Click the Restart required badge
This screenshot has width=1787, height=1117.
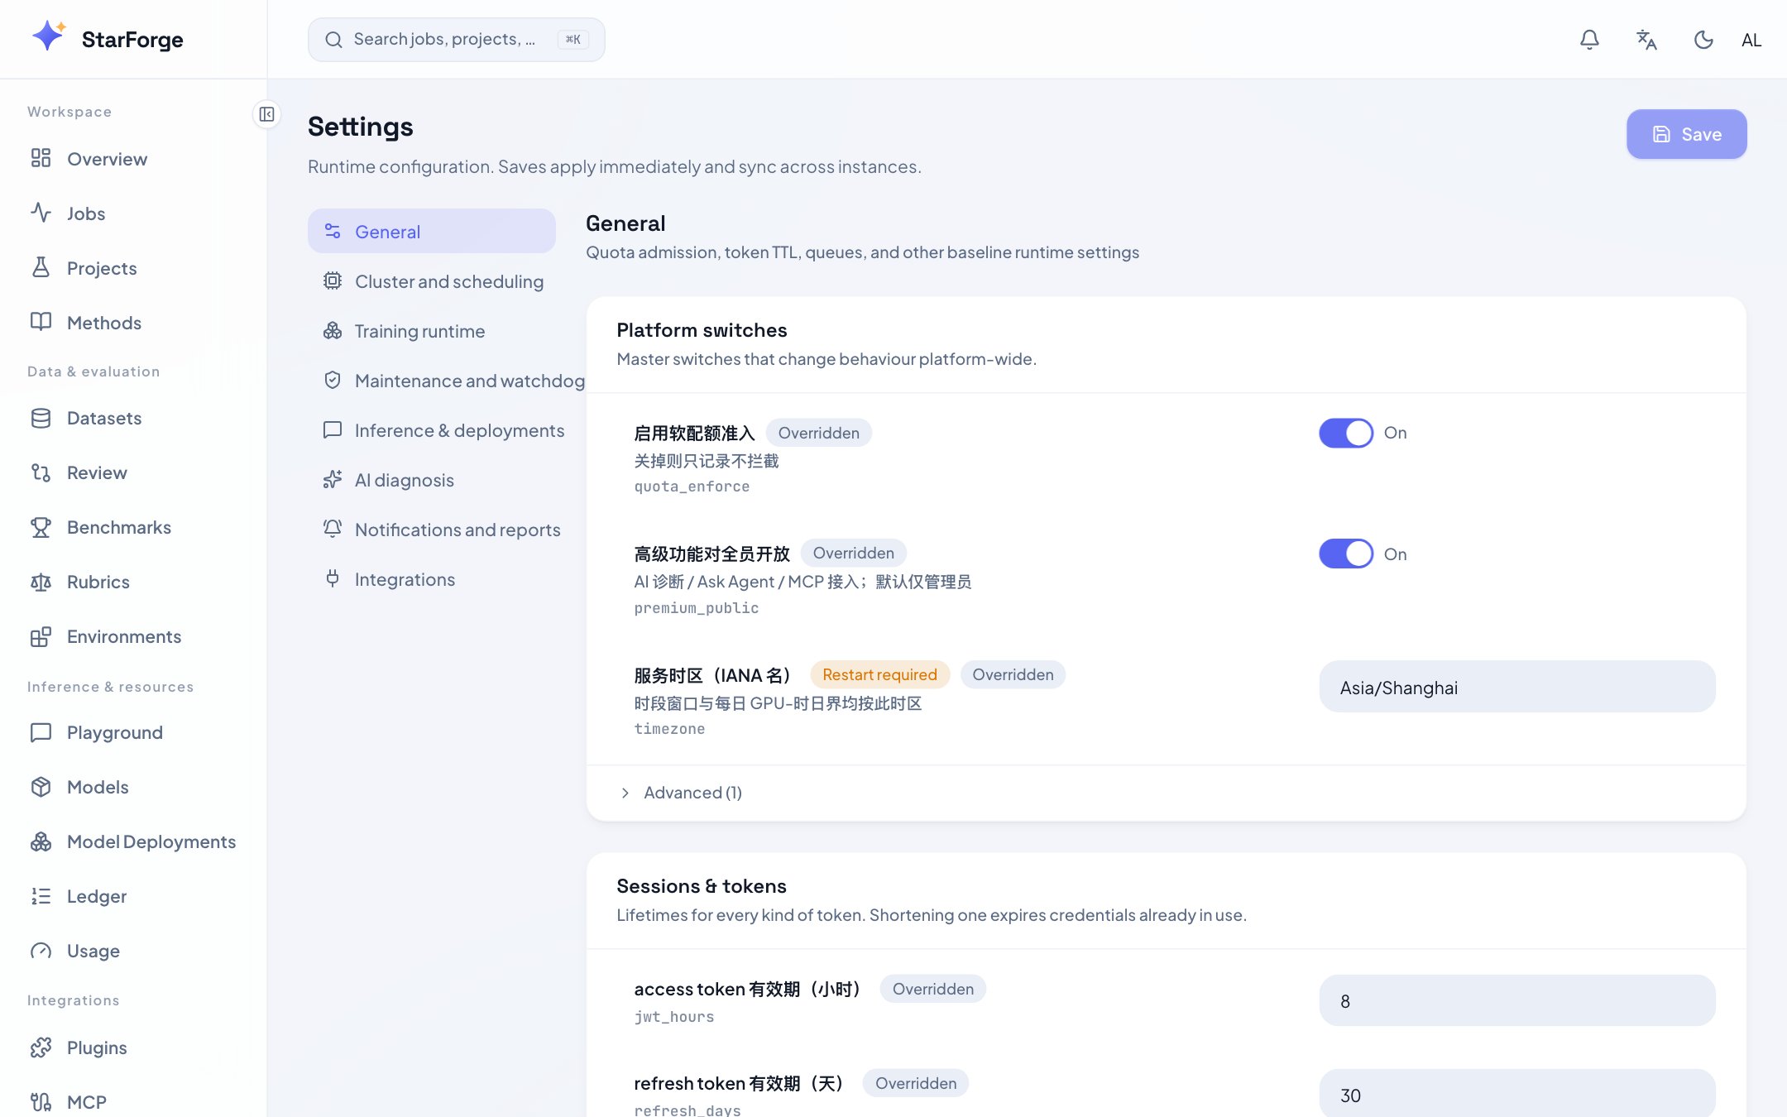pyautogui.click(x=879, y=674)
